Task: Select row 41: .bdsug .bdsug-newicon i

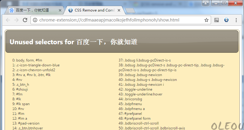Action: pyautogui.click(x=141, y=85)
